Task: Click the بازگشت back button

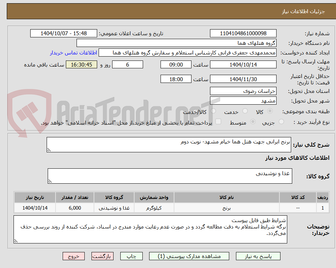Action: (103, 256)
